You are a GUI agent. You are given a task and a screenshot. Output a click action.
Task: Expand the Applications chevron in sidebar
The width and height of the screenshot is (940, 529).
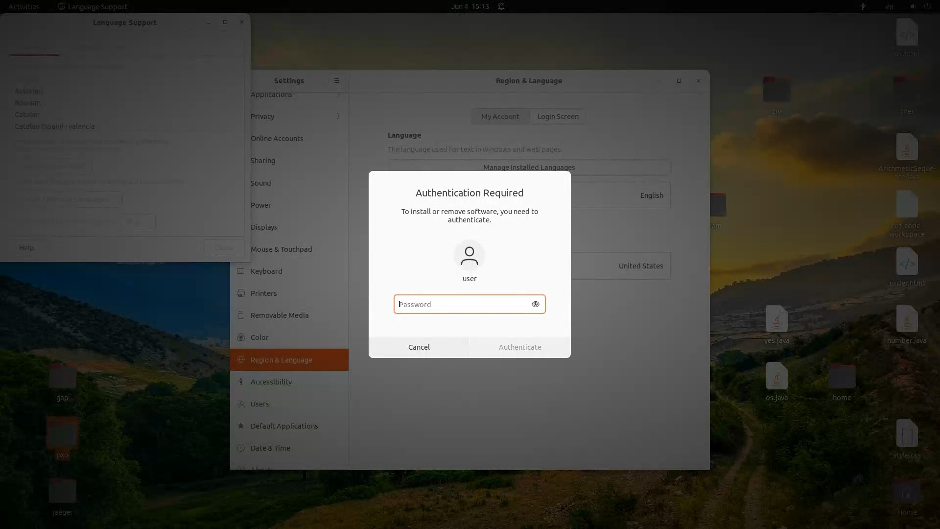[x=338, y=95]
